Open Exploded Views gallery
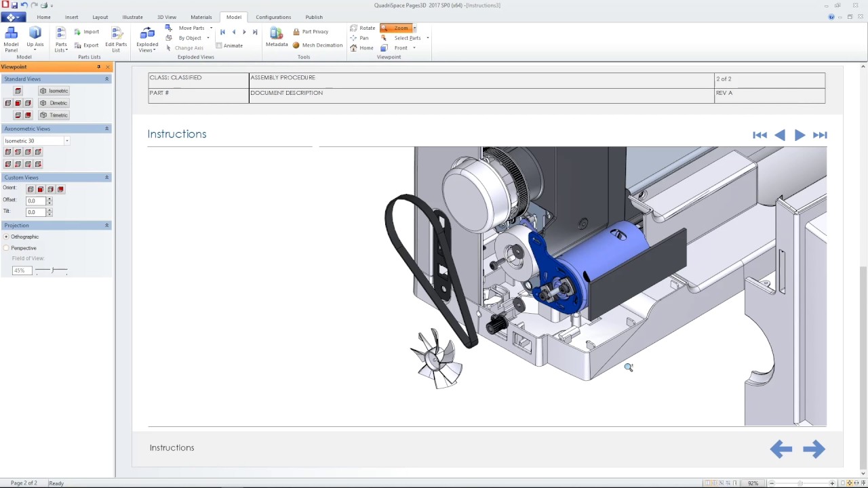The height and width of the screenshot is (488, 868). [147, 39]
